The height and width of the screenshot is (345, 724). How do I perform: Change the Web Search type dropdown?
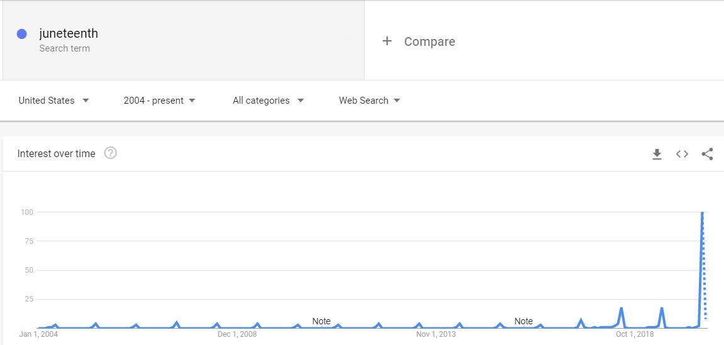(370, 101)
